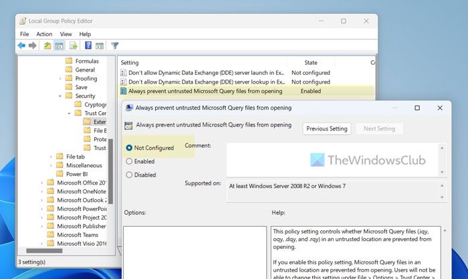The image size is (468, 279).
Task: Select 'Always prevent untrusted Microsoft Query files' row
Action: [246, 91]
